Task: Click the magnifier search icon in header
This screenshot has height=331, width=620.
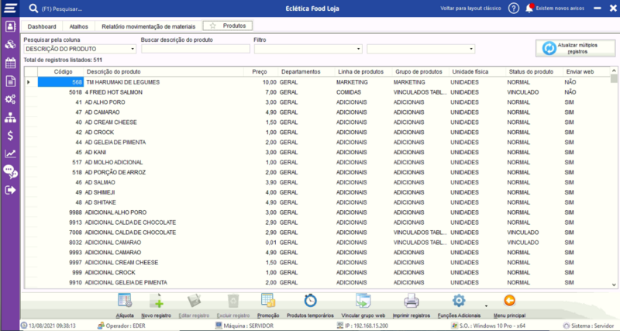Action: click(33, 9)
